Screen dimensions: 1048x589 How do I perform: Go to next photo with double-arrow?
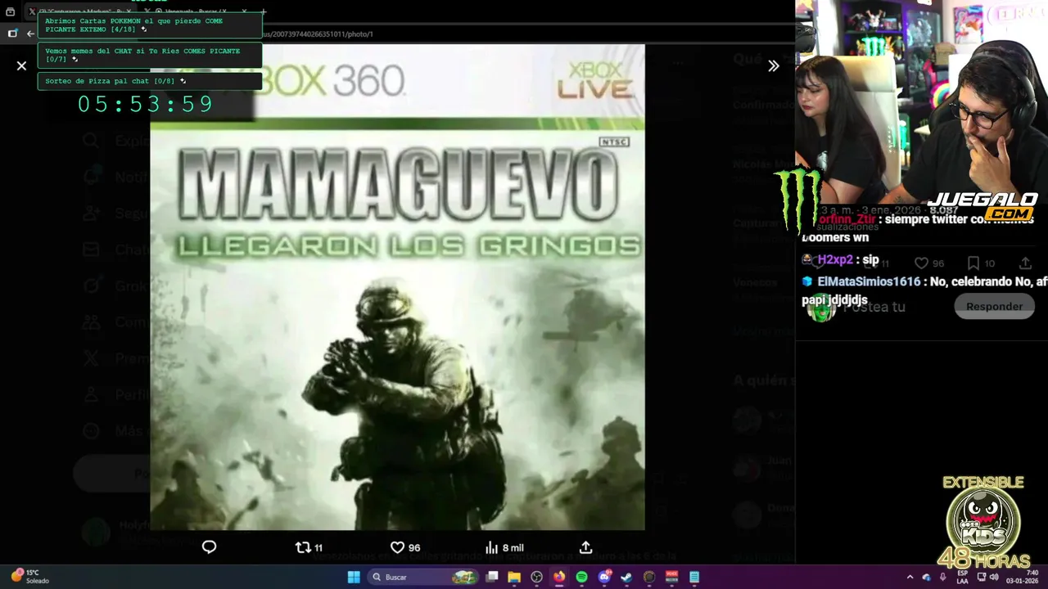[773, 65]
